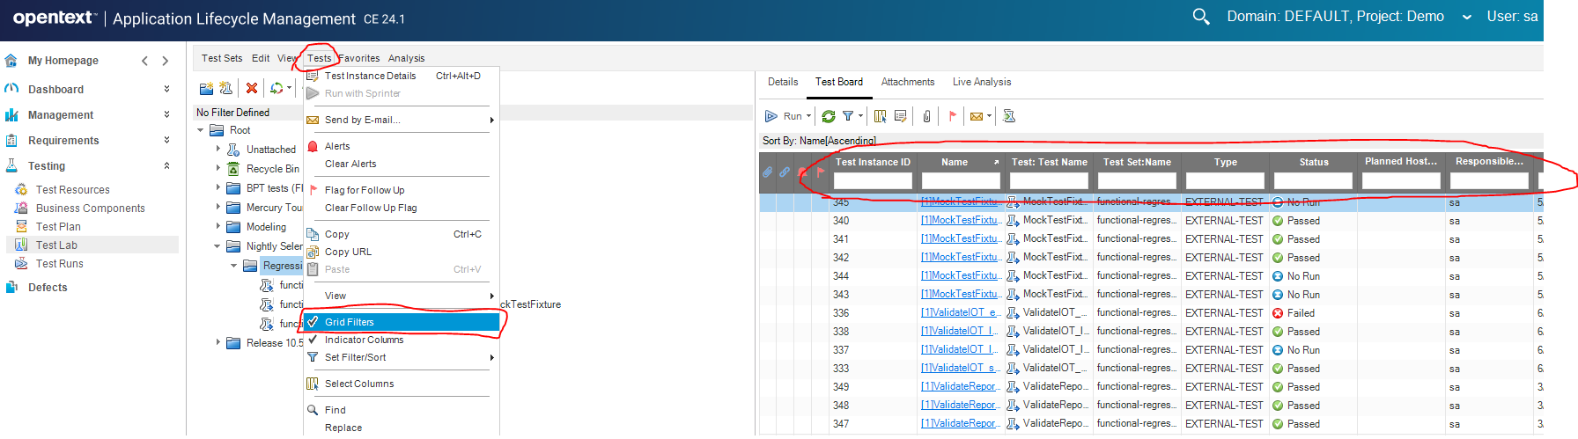Click the Test Resources sidebar icon
The width and height of the screenshot is (1578, 439).
tap(21, 190)
